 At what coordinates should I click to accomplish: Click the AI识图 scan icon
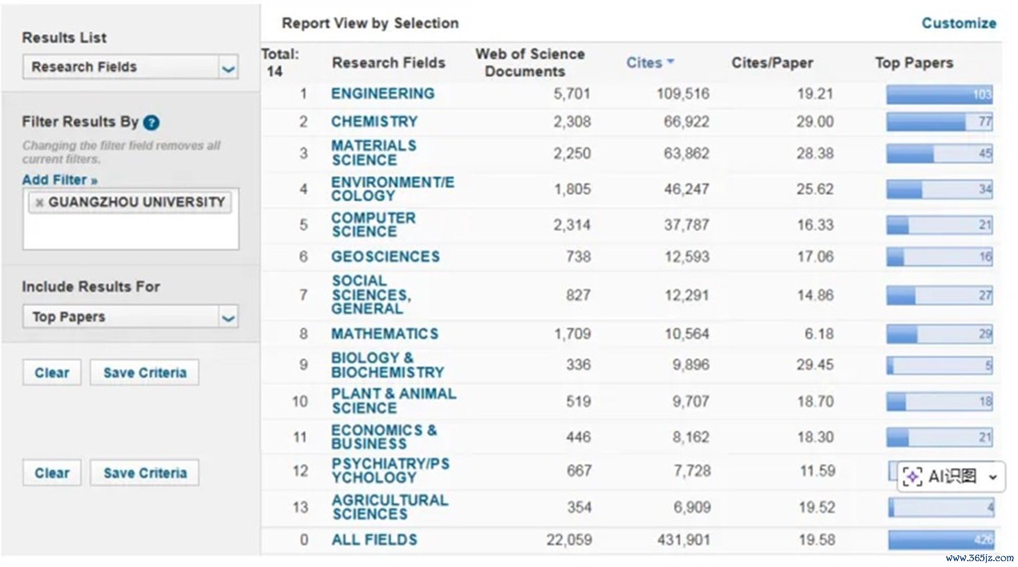tap(912, 476)
